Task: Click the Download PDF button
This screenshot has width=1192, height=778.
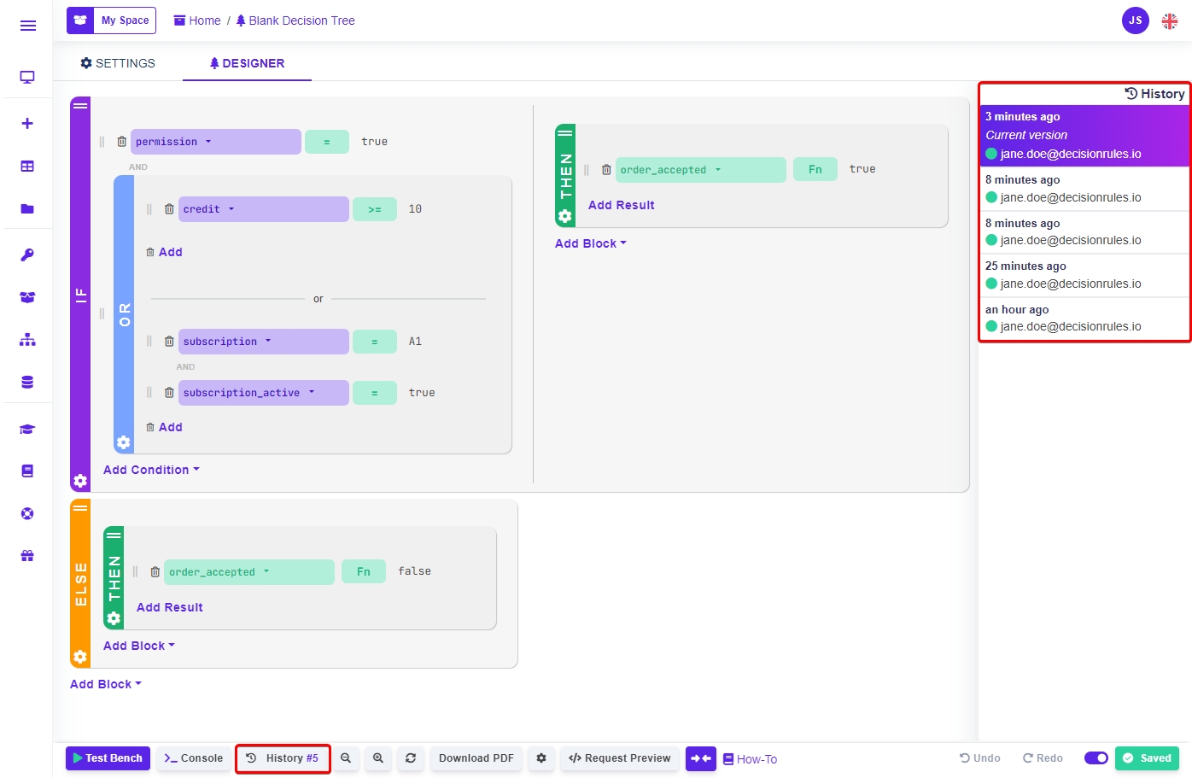Action: coord(476,758)
